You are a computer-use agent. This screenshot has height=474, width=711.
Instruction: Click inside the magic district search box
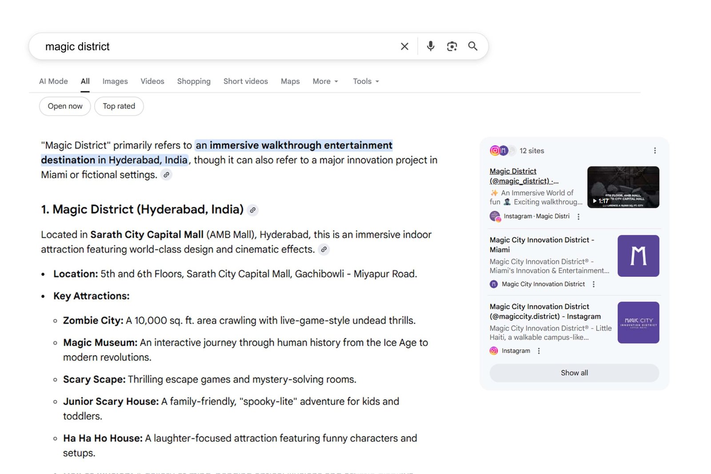(178, 46)
